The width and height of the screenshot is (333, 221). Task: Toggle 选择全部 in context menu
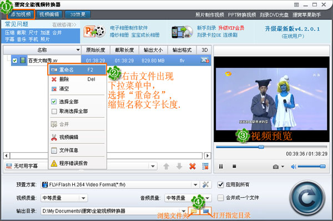coord(77,102)
